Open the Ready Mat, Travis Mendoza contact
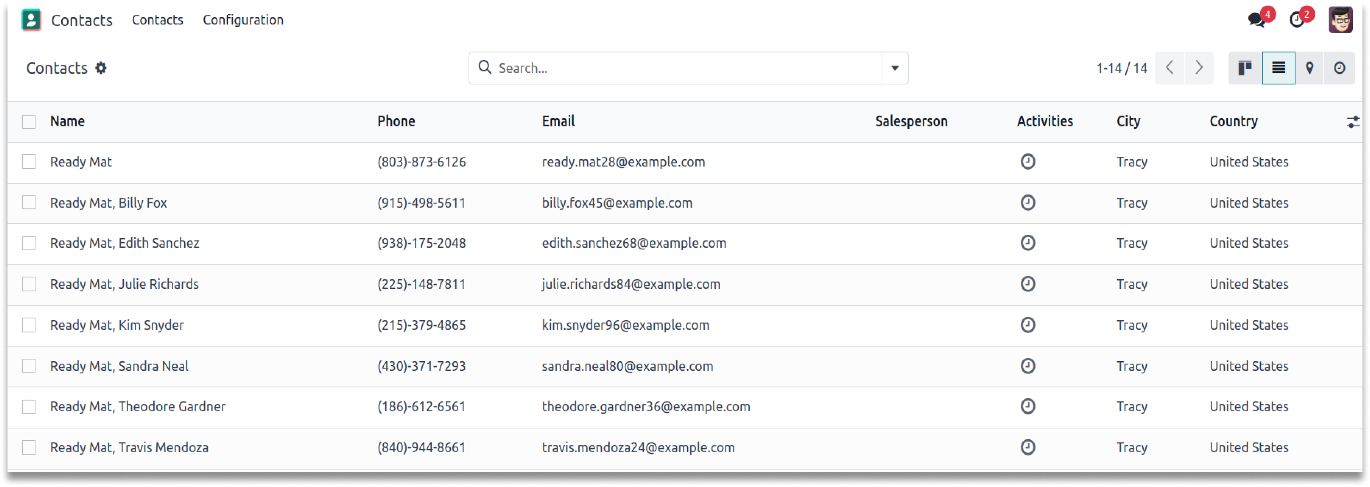Screen dimensions: 1370x487 click(x=129, y=448)
